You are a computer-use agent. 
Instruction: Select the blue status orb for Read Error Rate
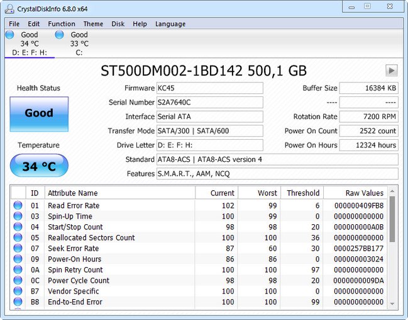(x=18, y=205)
